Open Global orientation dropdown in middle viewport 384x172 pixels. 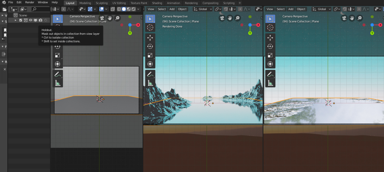pos(203,9)
